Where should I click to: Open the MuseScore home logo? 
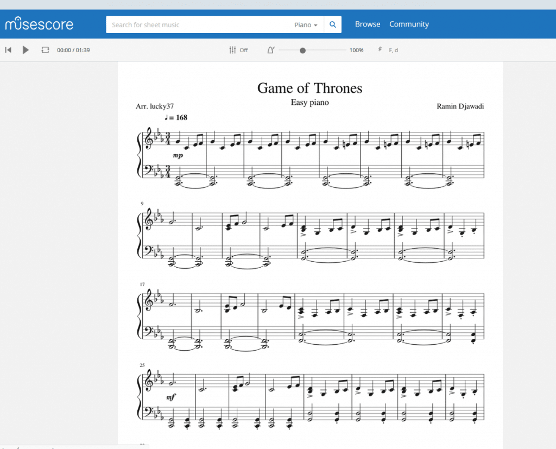39,24
